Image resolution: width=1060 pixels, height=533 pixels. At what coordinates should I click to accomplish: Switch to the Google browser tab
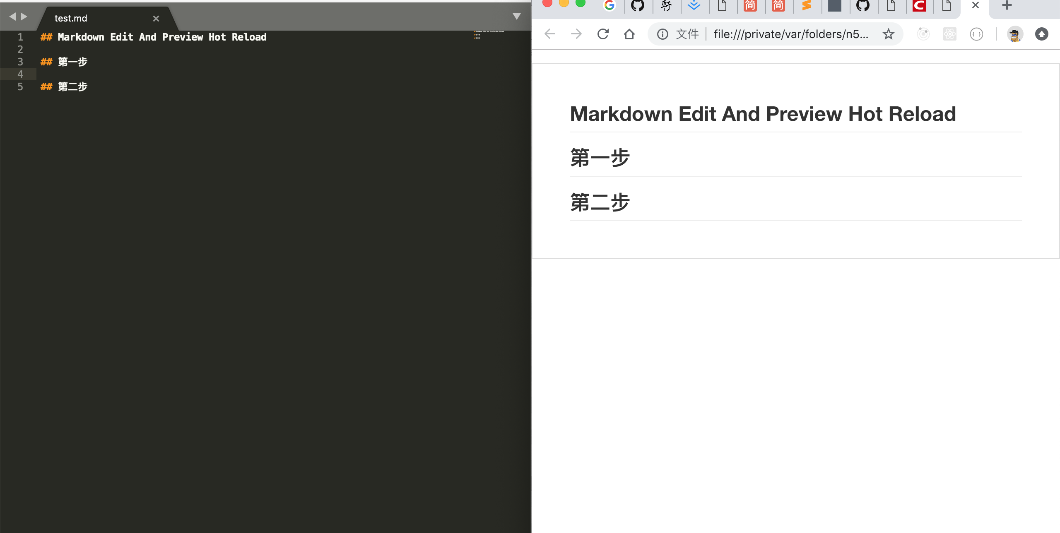609,5
